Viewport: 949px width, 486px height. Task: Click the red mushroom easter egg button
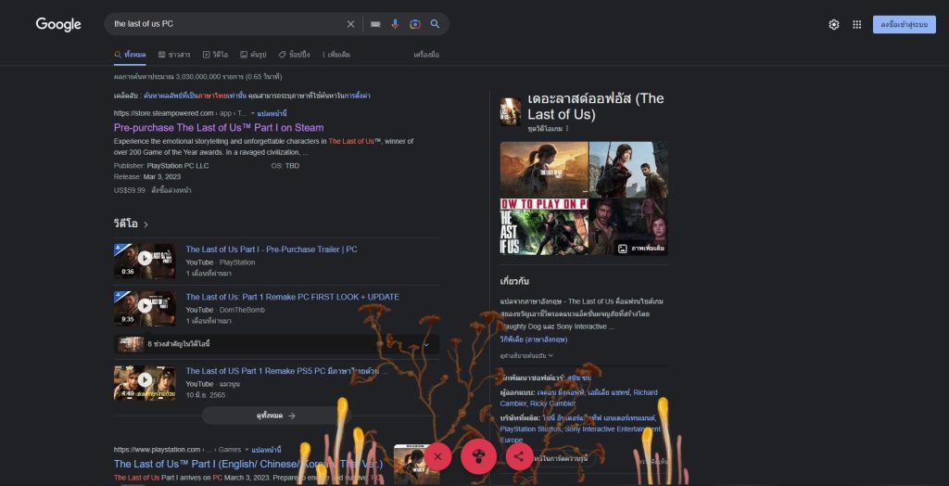[479, 455]
